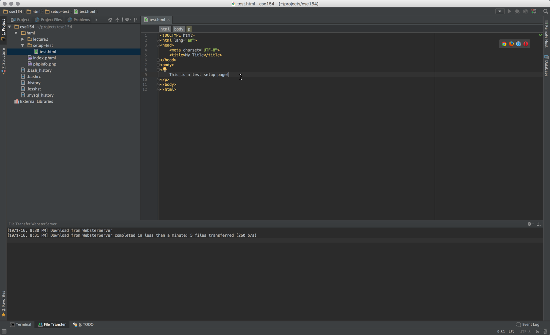Screen dimensions: 550x335
Task: Open Database side panel
Action: [x=546, y=65]
